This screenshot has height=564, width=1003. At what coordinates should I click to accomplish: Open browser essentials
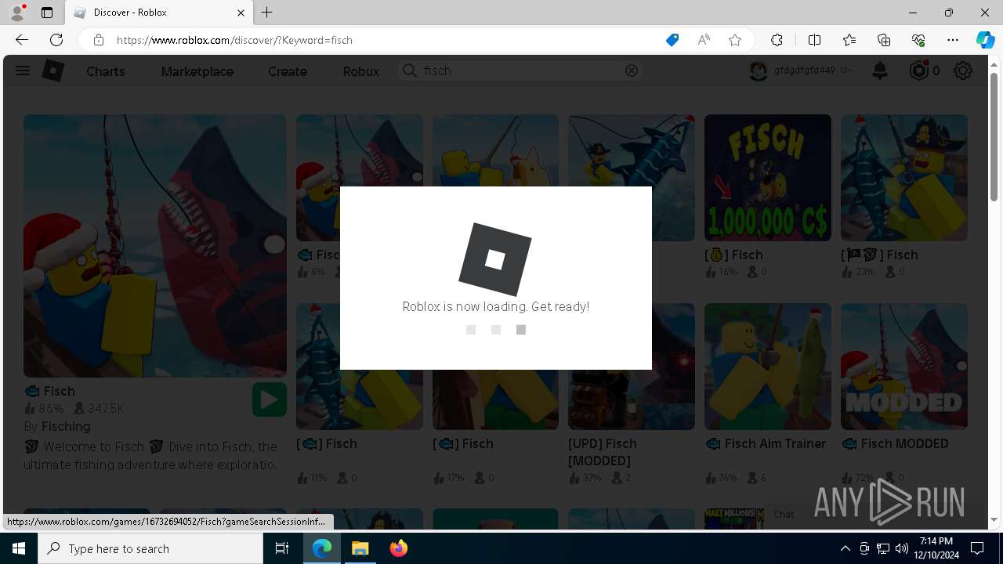point(918,40)
